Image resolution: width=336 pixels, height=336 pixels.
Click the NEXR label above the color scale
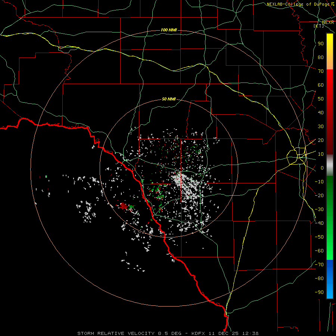coord(328,22)
